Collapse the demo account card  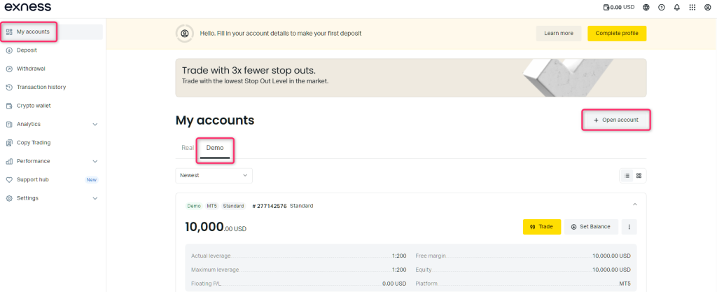[x=634, y=204]
